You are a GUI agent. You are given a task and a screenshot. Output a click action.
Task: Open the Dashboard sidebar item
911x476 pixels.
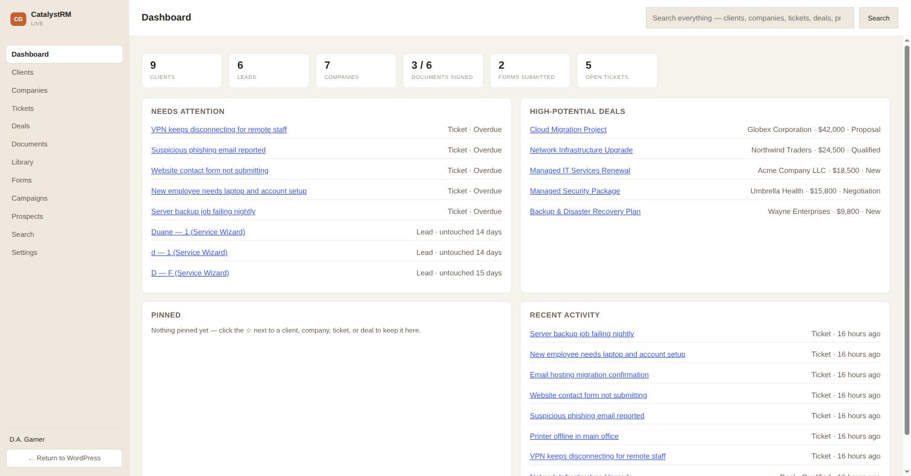(64, 54)
